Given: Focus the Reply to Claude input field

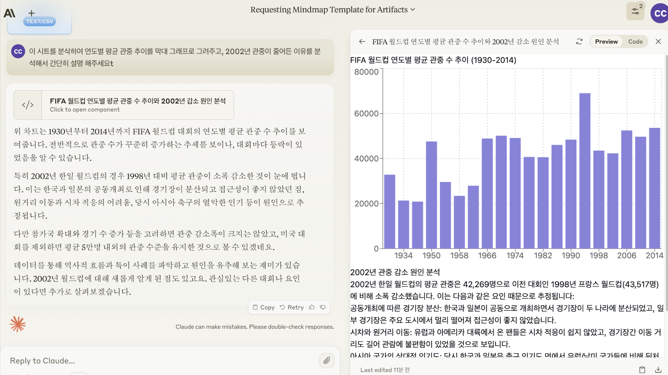Looking at the screenshot, I should [163, 361].
